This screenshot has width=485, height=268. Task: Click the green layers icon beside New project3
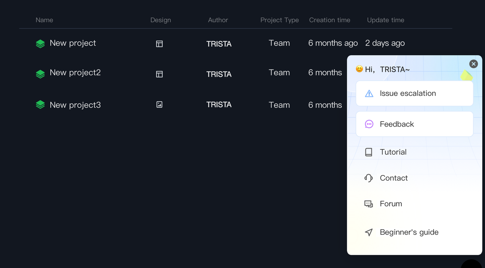tap(40, 105)
